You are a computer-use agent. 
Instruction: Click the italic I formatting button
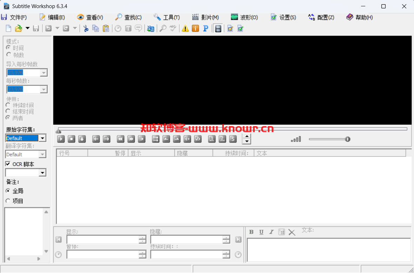[272, 232]
